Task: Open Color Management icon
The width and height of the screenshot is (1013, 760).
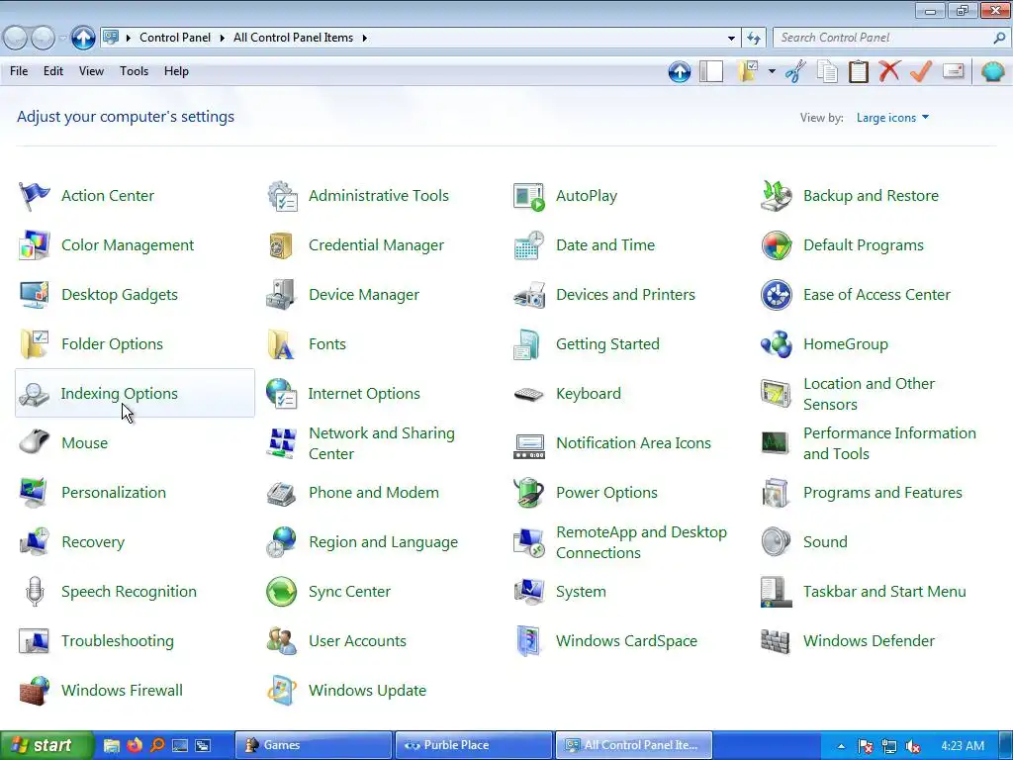Action: coord(35,245)
